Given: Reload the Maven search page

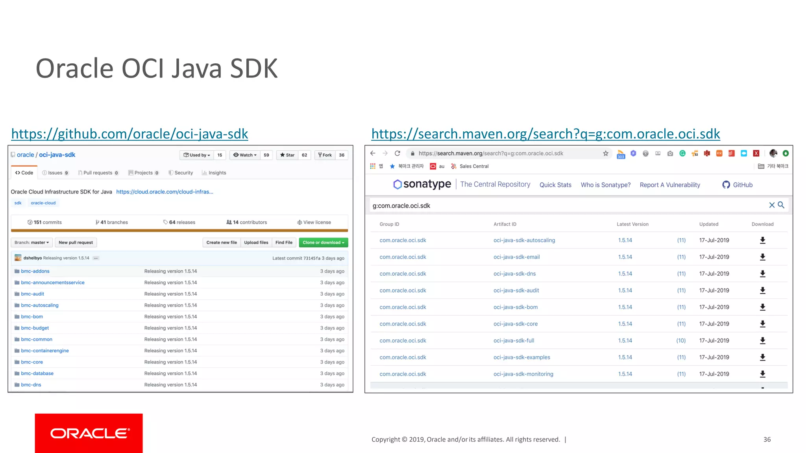Looking at the screenshot, I should [x=397, y=153].
